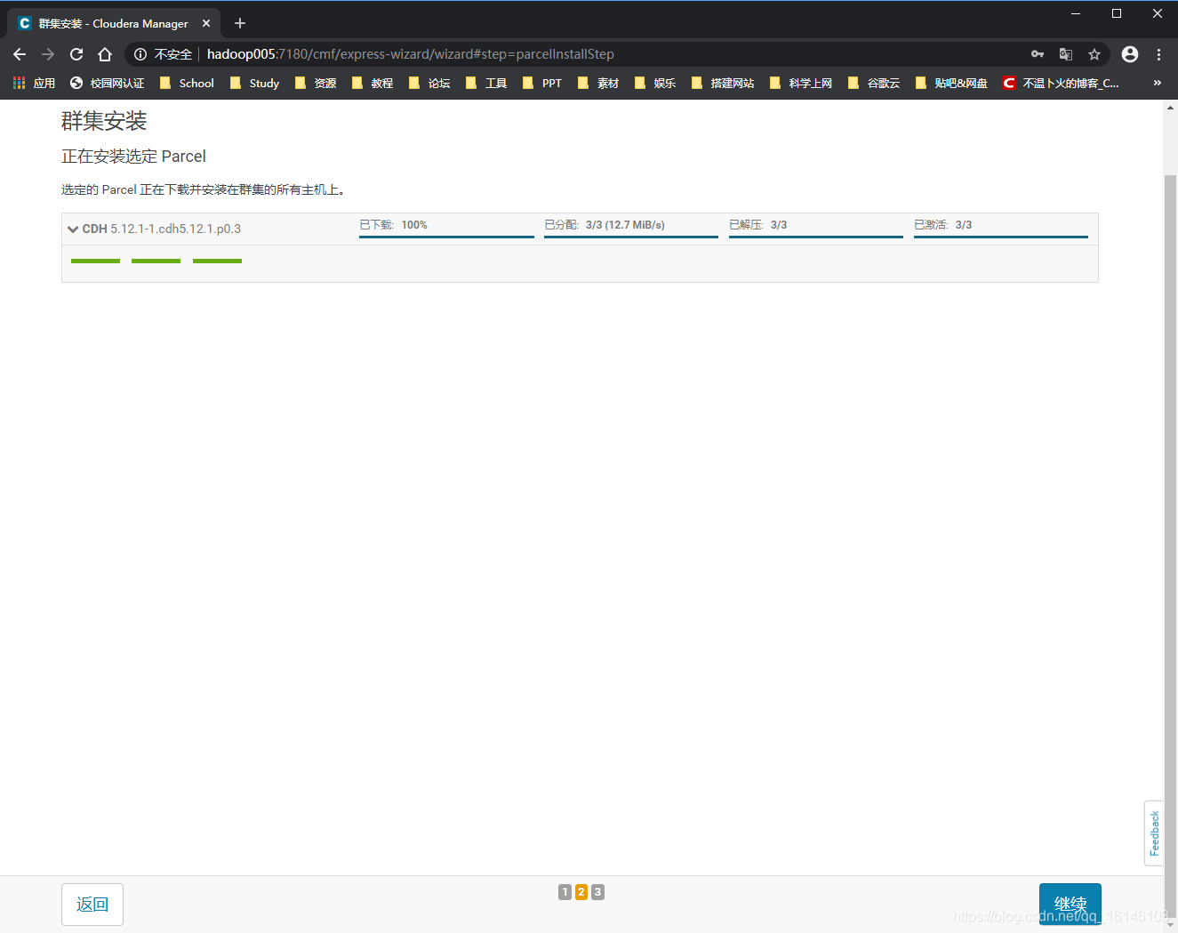
Task: Click the 继续 continue button
Action: pos(1070,905)
